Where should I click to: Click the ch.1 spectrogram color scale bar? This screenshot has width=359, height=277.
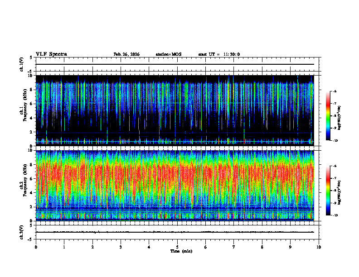pyautogui.click(x=328, y=116)
